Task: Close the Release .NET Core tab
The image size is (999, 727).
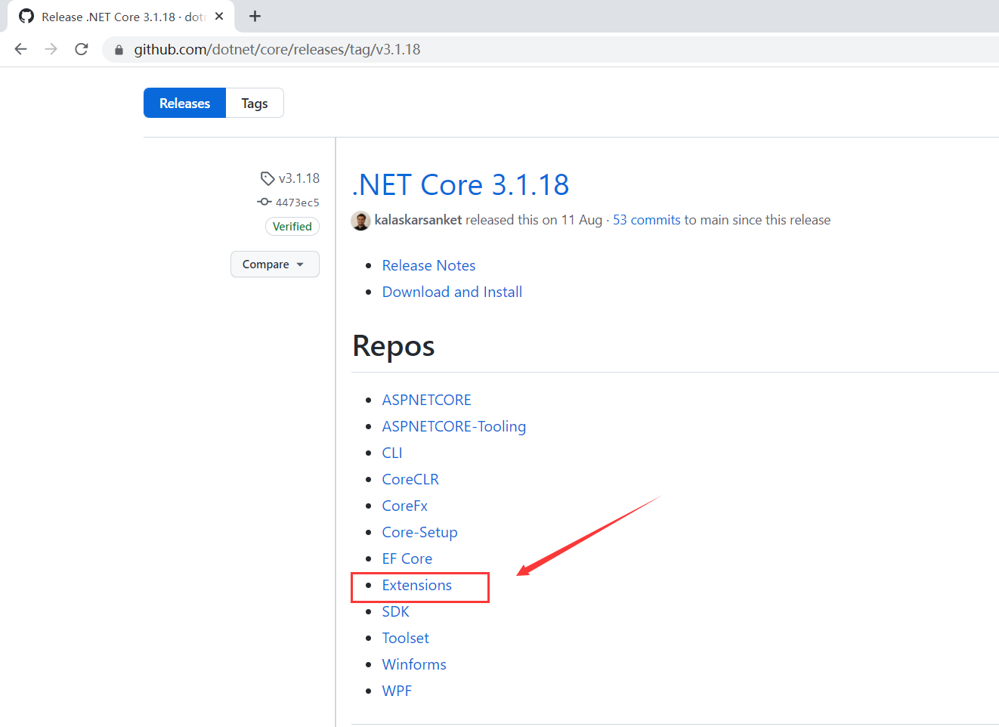Action: click(219, 16)
